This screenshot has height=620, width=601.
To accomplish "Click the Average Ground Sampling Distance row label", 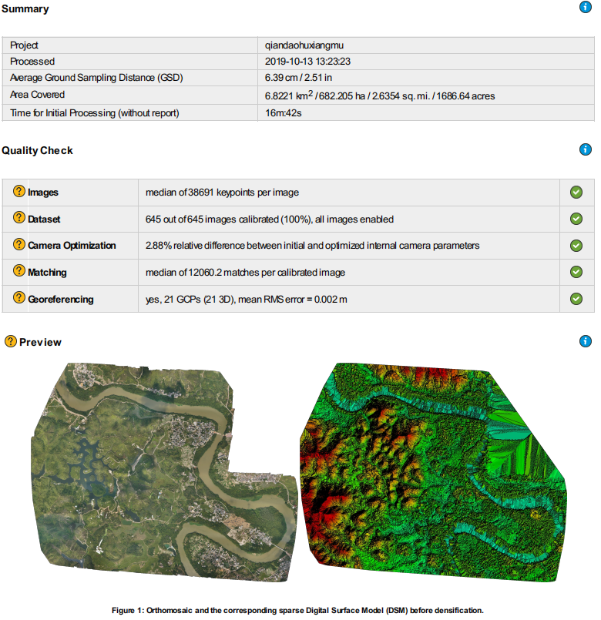I will pyautogui.click(x=96, y=78).
